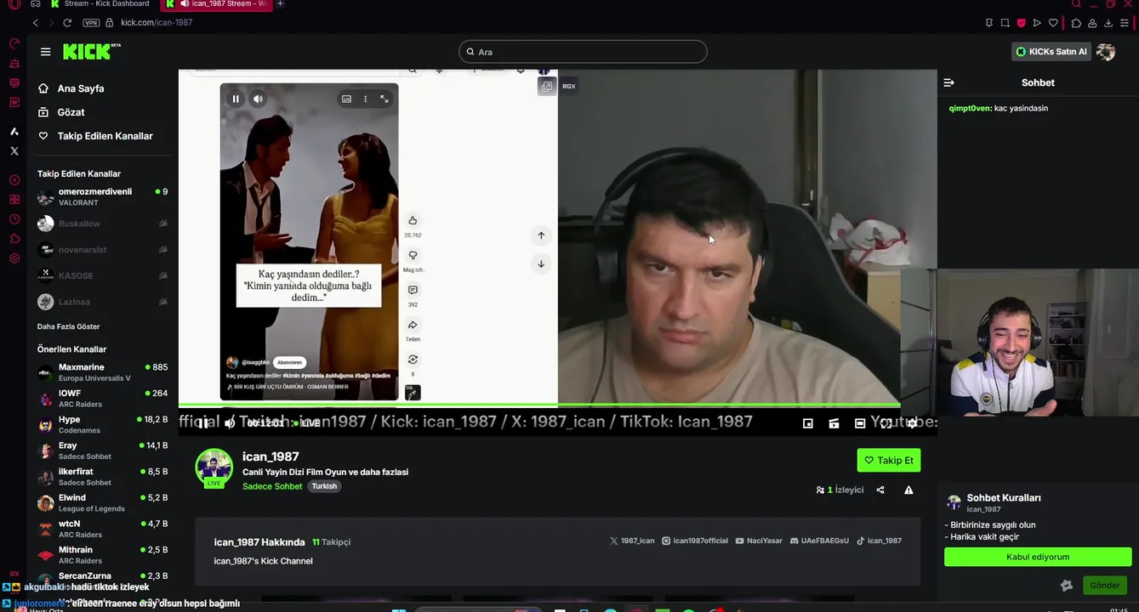Select the ican_1987 Stream browser tab
Image resolution: width=1139 pixels, height=612 pixels.
tap(216, 4)
